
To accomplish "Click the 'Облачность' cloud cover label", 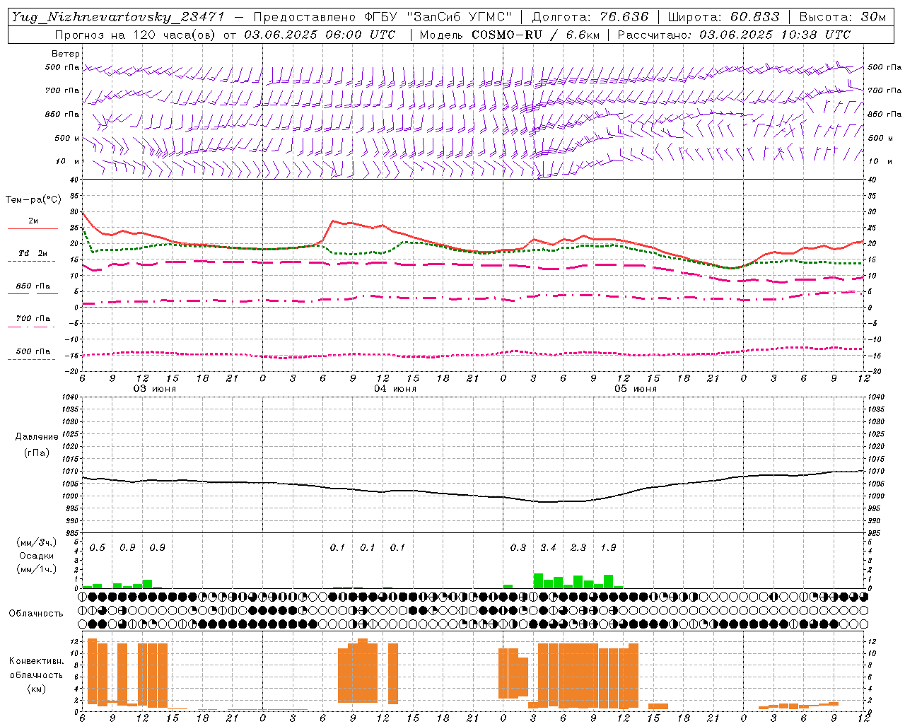I will tap(36, 614).
